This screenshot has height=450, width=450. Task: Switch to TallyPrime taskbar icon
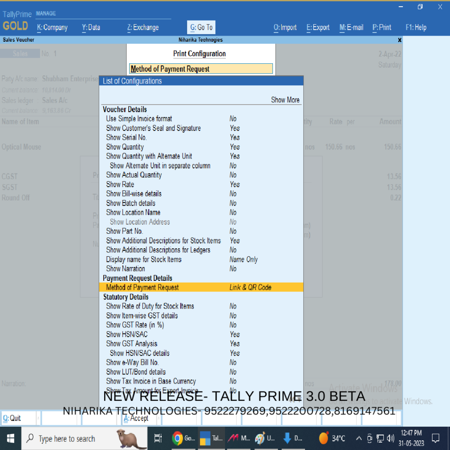[x=211, y=439]
